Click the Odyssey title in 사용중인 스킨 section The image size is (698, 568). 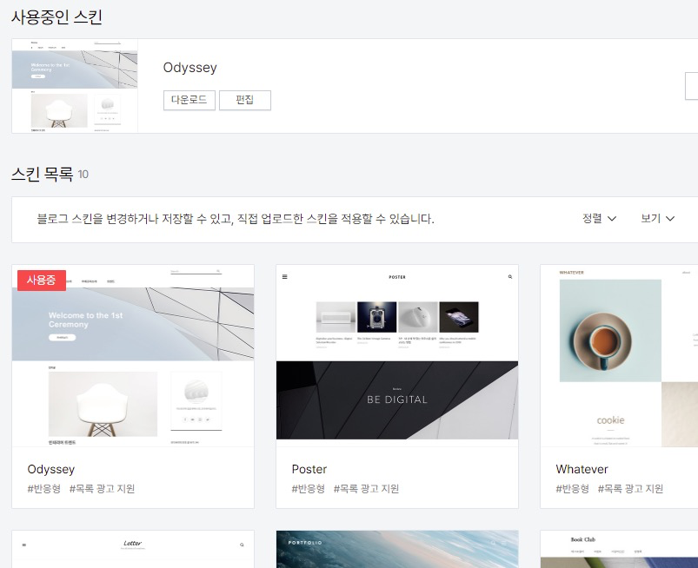tap(190, 68)
